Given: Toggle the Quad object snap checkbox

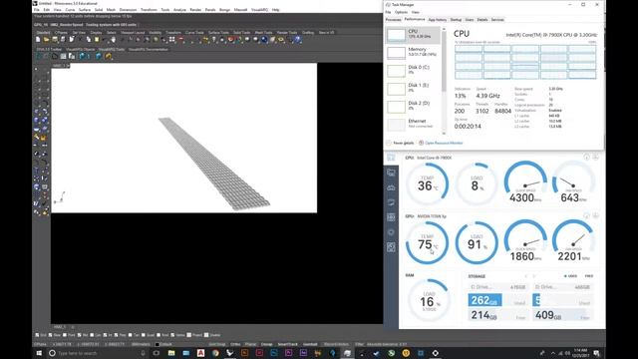Looking at the screenshot, I should pos(144,335).
